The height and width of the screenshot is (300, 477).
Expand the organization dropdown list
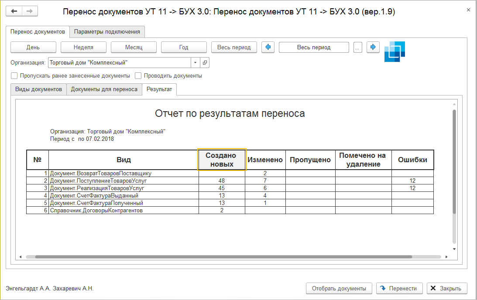196,63
